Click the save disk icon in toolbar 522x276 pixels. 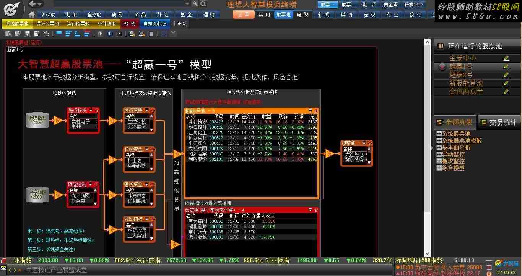pos(28,34)
